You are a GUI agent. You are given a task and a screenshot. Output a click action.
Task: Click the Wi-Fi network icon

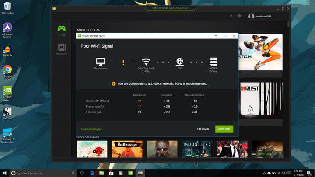146,62
